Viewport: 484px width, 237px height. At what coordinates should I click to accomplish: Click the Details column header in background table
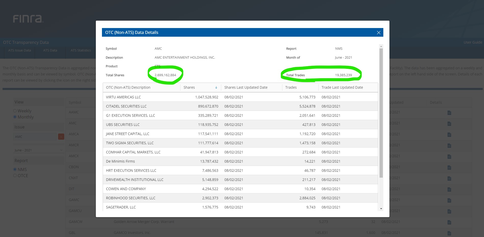pos(436,102)
